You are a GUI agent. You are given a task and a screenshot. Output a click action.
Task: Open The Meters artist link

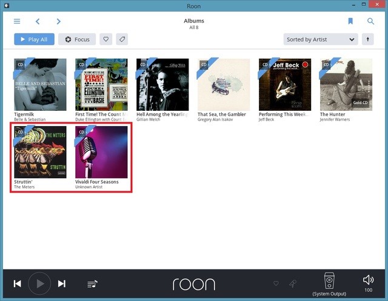(24, 187)
